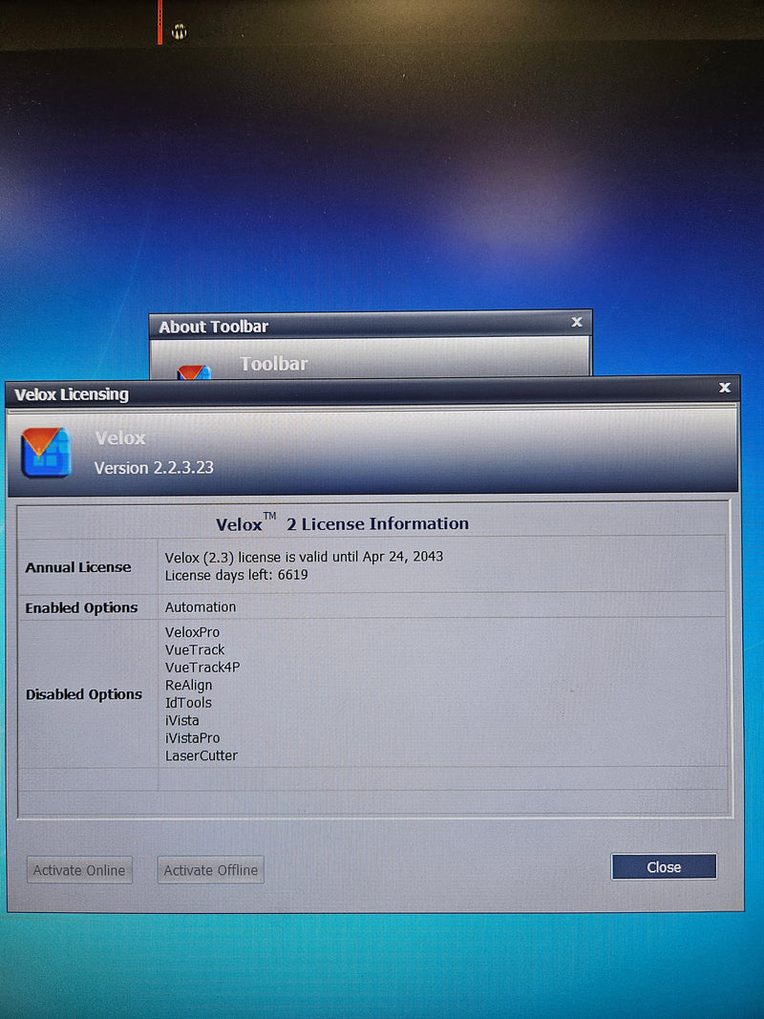Click the small round icon at top of screen
The height and width of the screenshot is (1019, 764).
[x=179, y=31]
